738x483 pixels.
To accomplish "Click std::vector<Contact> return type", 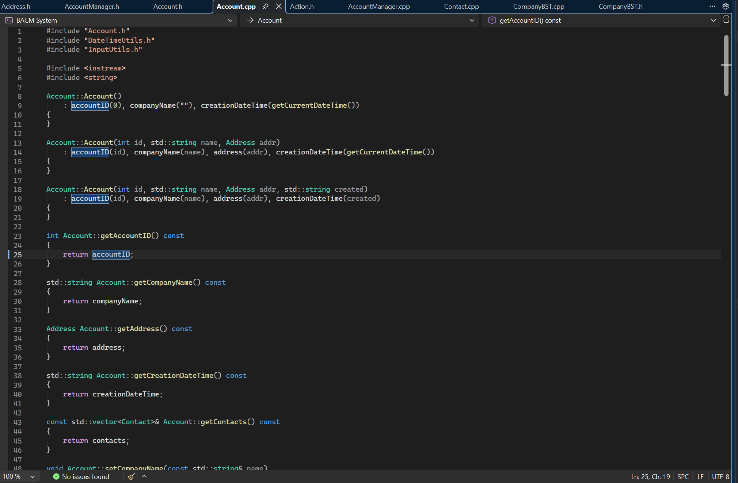I will coord(113,422).
